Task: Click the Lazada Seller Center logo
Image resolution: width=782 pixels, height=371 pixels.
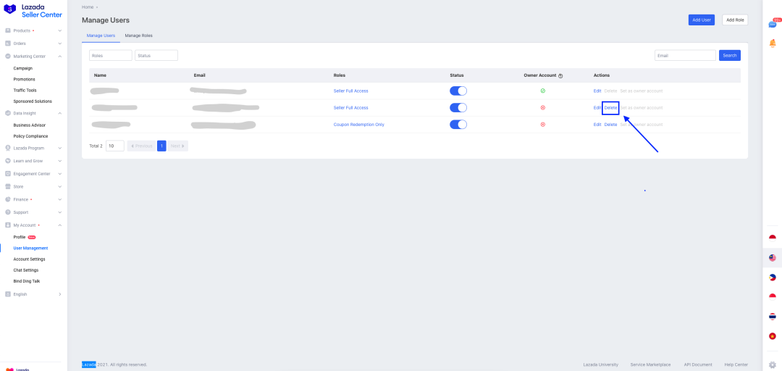Action: [33, 9]
